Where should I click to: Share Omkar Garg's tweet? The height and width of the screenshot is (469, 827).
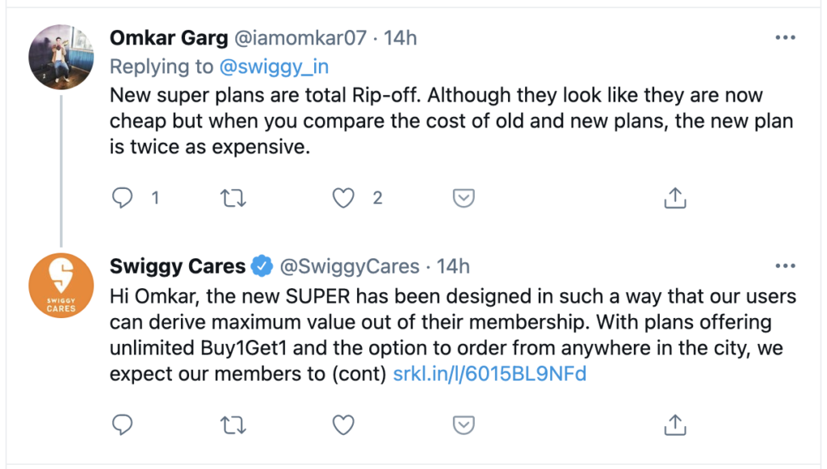(x=675, y=197)
